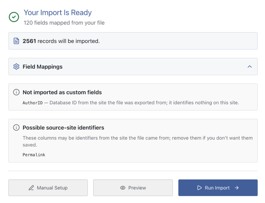Click the AuthorID column name
The image size is (265, 203).
(33, 103)
